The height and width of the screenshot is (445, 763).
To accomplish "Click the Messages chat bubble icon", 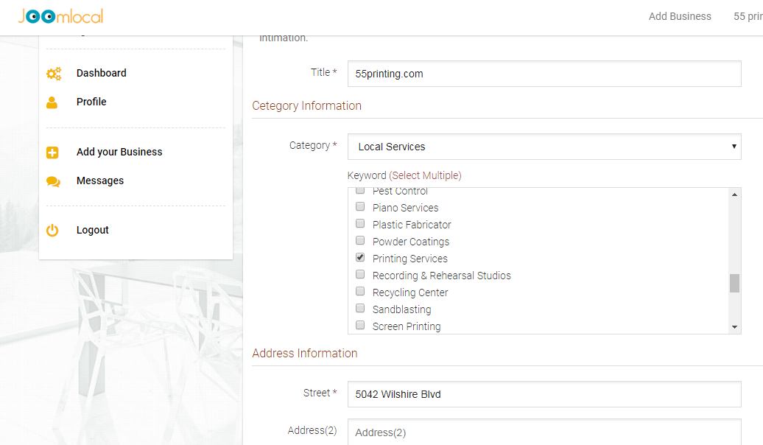I will tap(52, 181).
